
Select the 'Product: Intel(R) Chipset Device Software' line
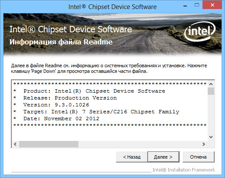94,91
